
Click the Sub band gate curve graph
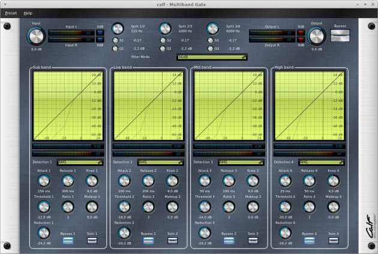(68, 105)
